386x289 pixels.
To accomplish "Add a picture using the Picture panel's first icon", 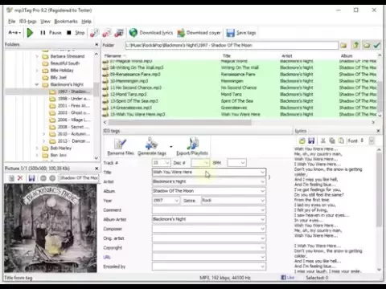I will (11, 178).
